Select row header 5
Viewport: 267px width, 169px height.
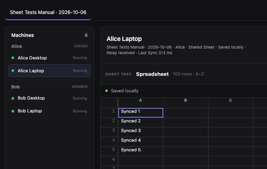pyautogui.click(x=109, y=151)
